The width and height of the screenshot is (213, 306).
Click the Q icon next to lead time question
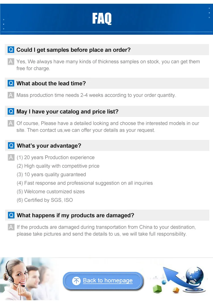(11, 83)
